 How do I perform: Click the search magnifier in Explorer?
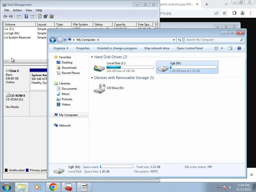pyautogui.click(x=241, y=40)
